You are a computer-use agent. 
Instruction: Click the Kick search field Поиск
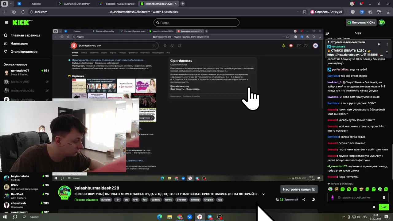(196, 22)
